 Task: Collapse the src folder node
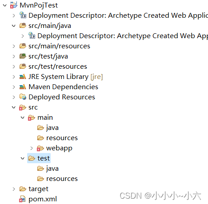tap(14, 107)
